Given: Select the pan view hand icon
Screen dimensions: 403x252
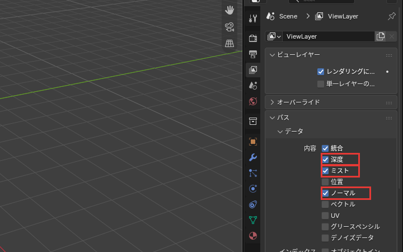Looking at the screenshot, I should click(229, 10).
